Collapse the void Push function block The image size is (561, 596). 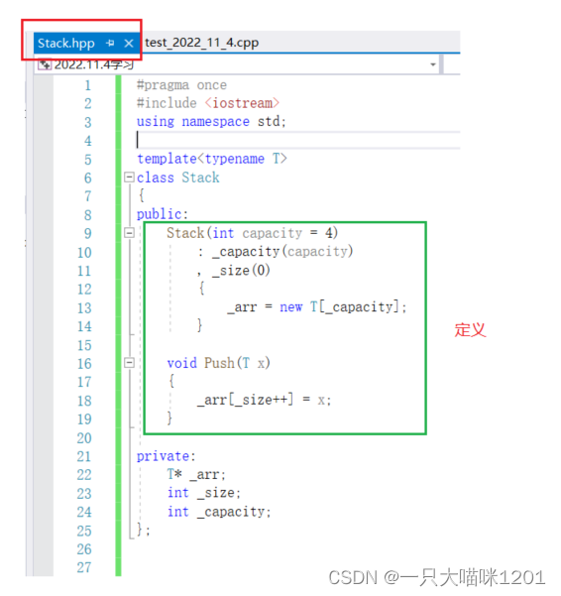point(129,363)
